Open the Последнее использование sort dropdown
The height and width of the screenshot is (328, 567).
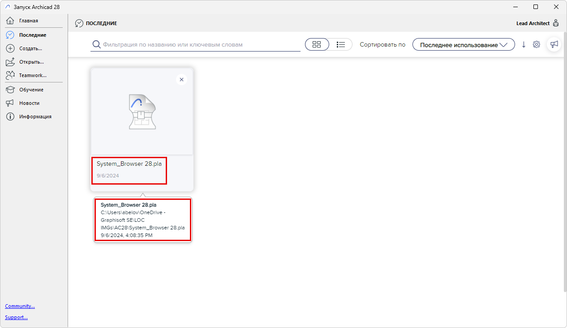point(464,45)
